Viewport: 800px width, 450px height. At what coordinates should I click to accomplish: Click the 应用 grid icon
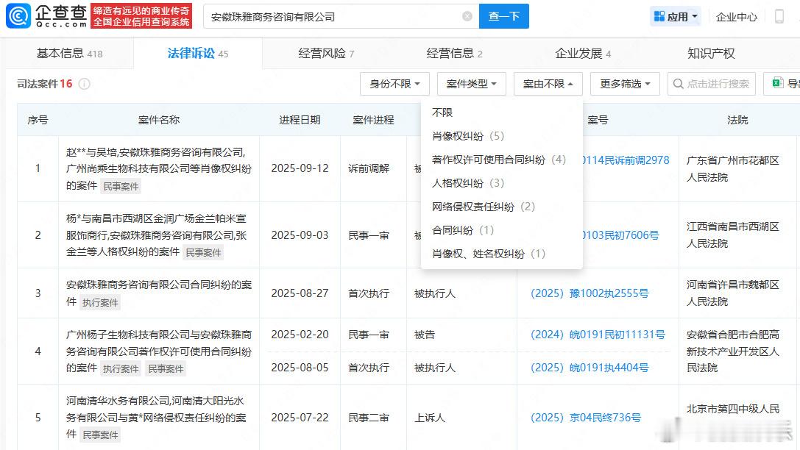(x=659, y=16)
